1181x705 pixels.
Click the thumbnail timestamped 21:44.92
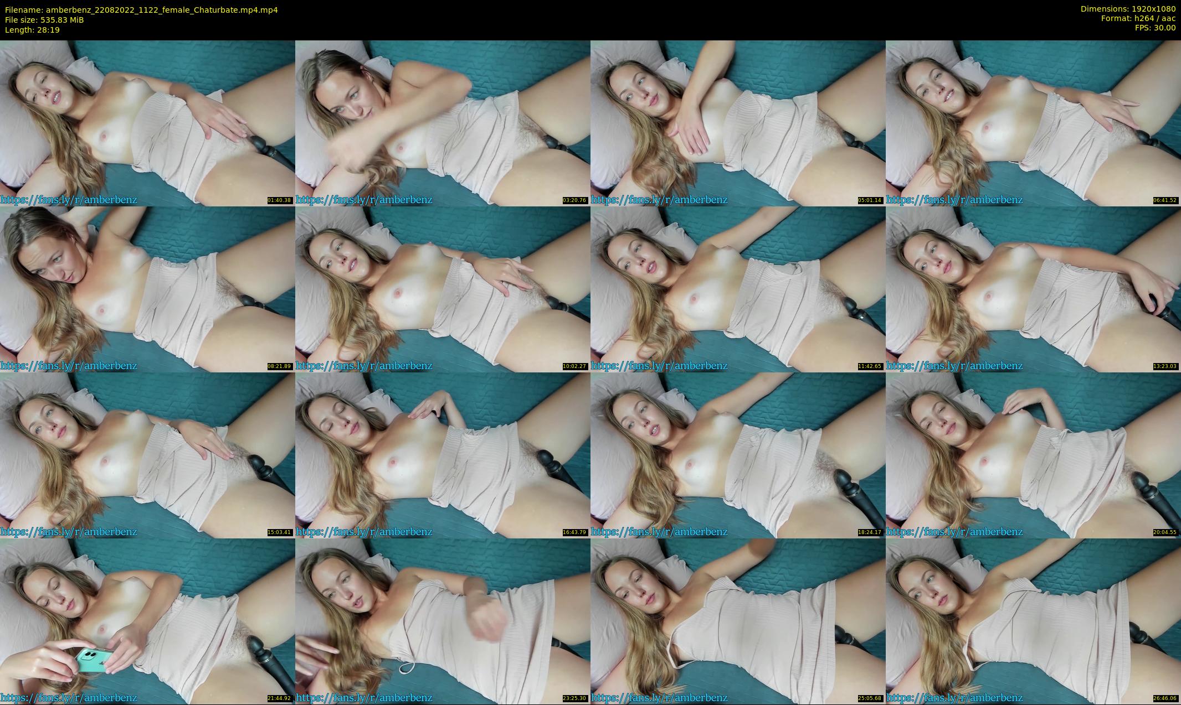coord(147,621)
